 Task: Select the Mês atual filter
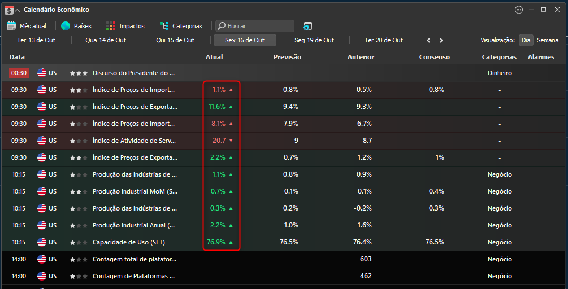(x=27, y=26)
